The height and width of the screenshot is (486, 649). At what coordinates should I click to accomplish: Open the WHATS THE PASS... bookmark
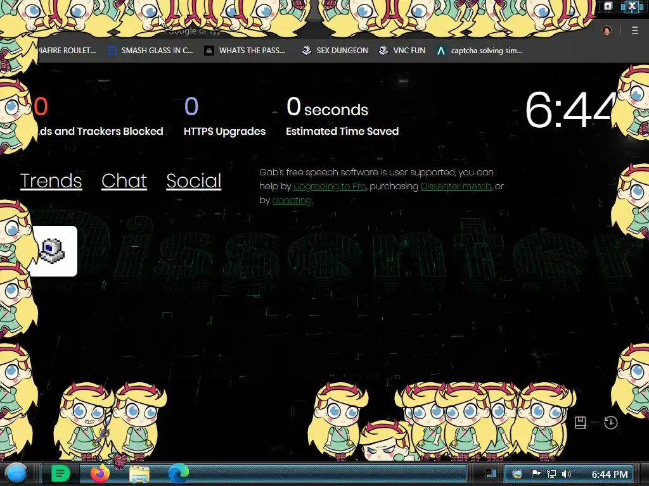click(245, 51)
